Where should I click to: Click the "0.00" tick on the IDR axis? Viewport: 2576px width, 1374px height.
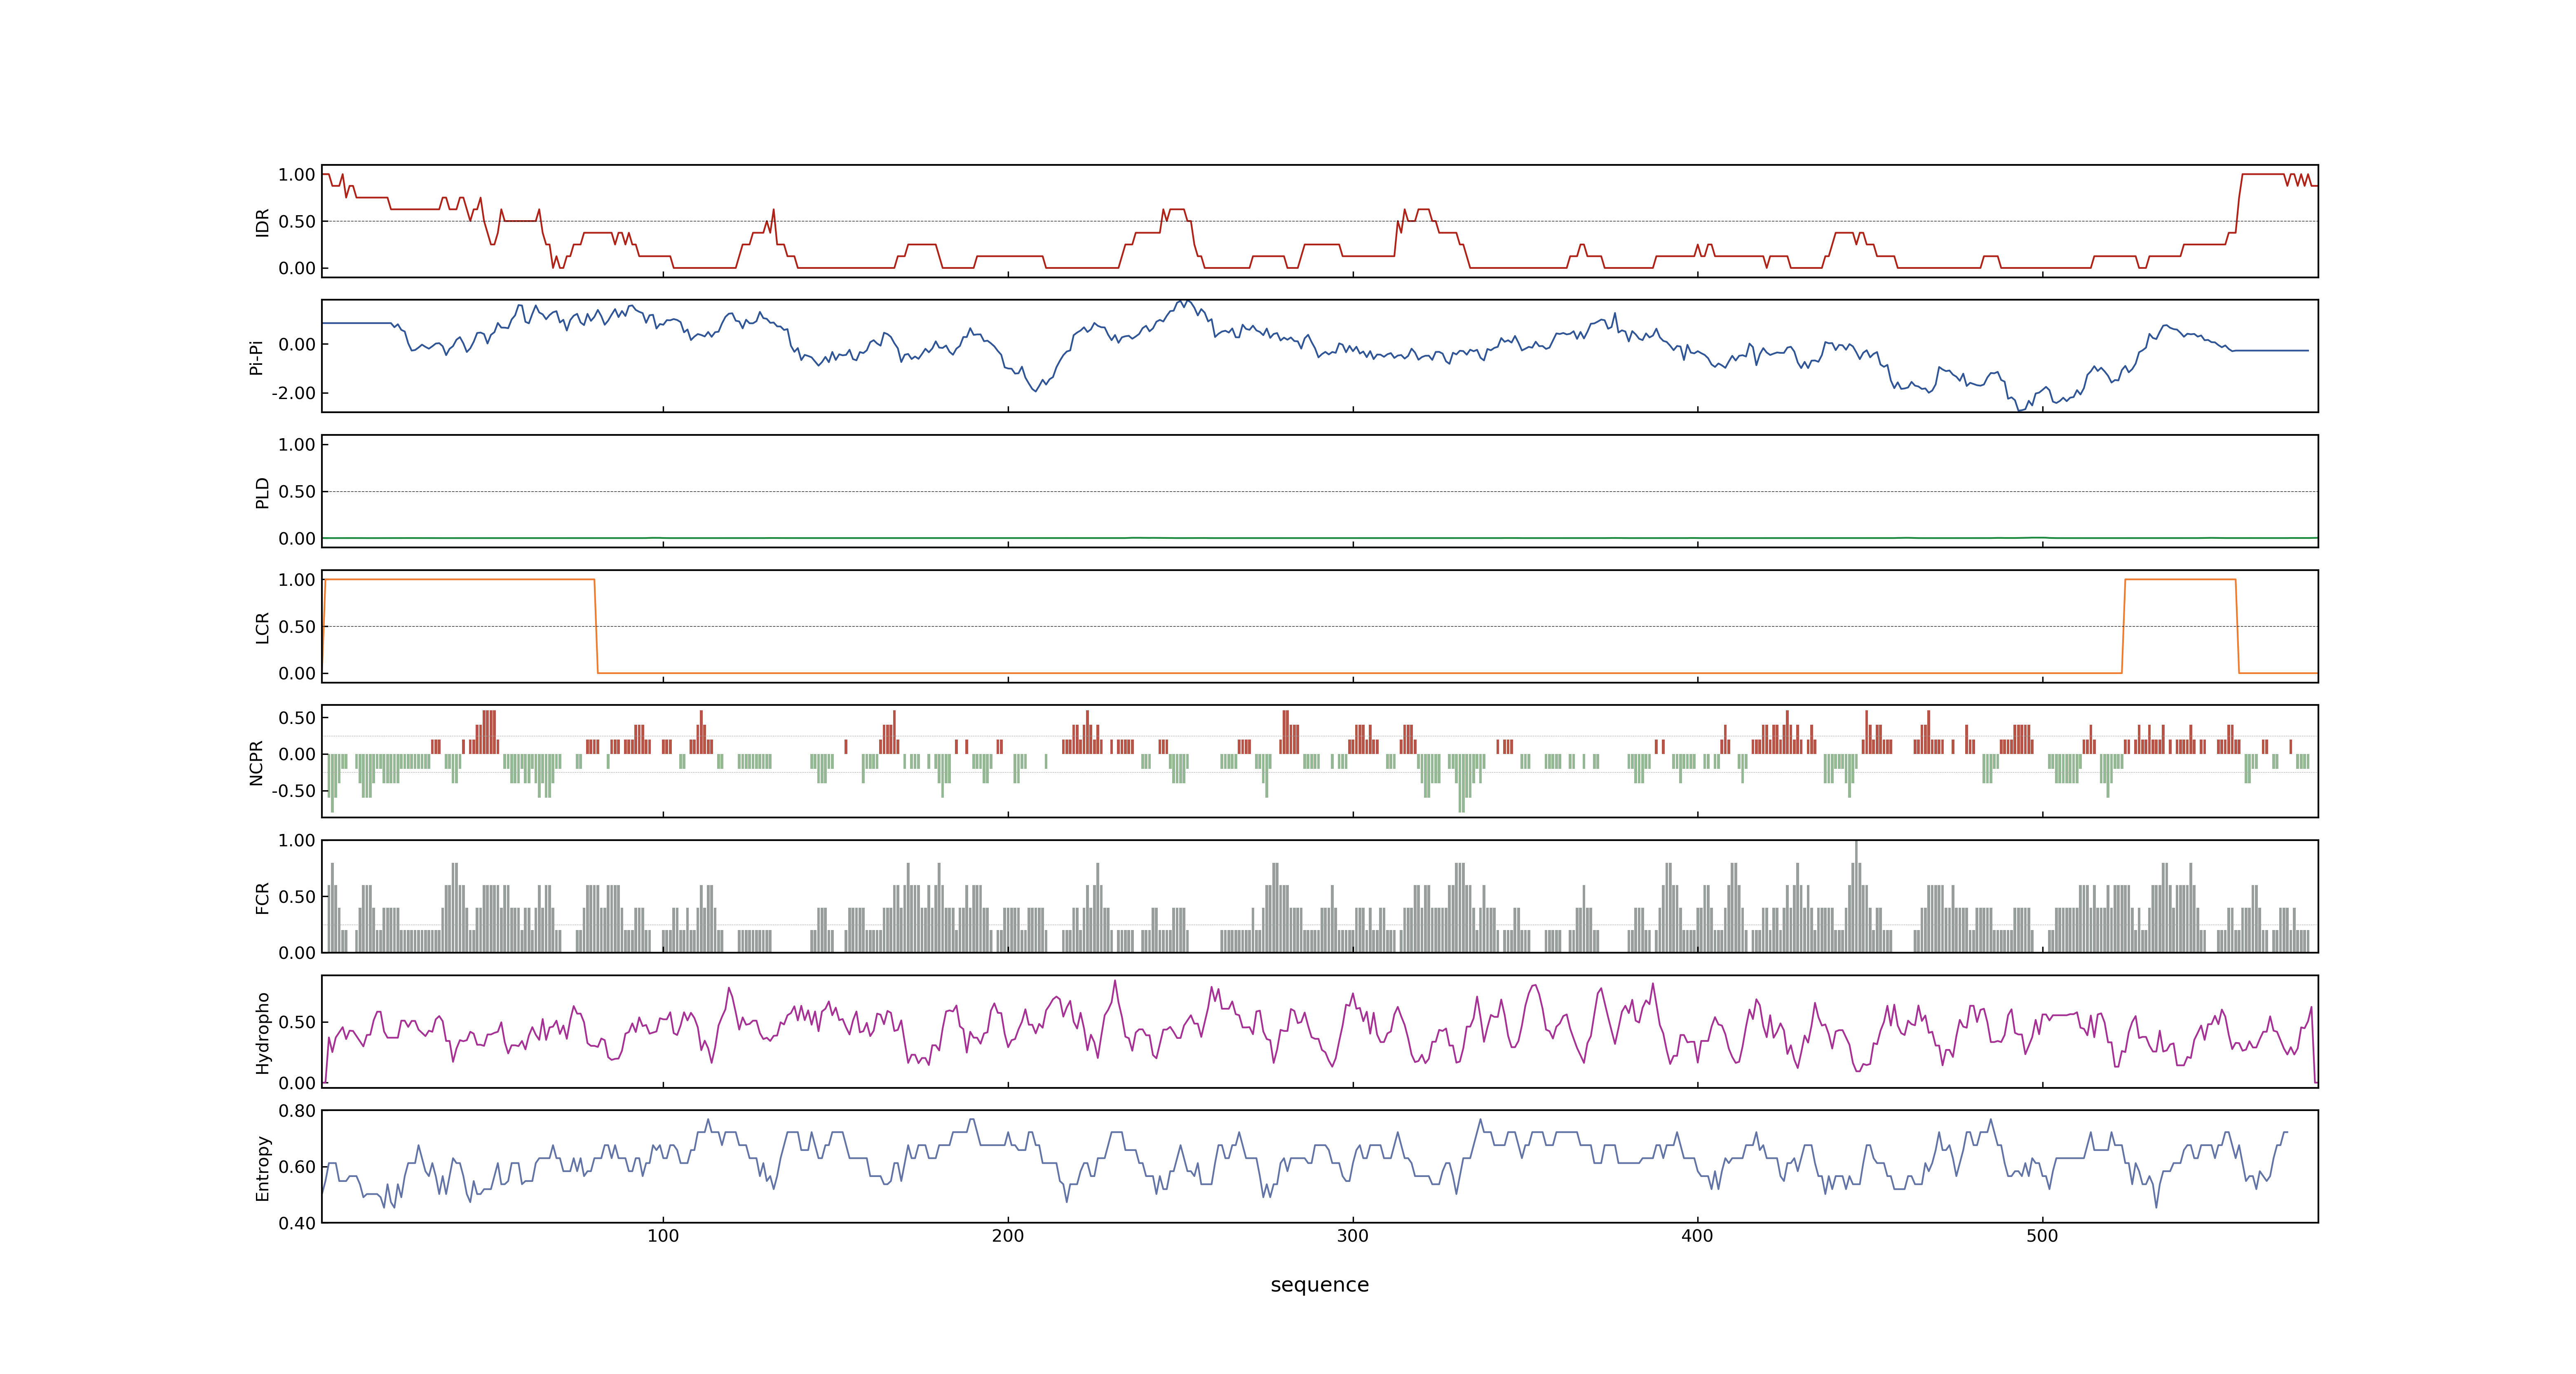tap(297, 268)
